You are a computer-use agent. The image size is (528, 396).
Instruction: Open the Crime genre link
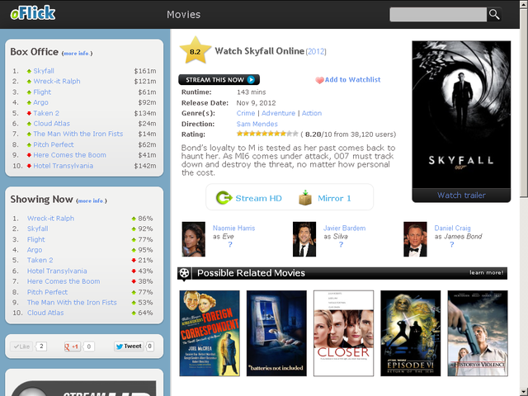[x=246, y=113]
